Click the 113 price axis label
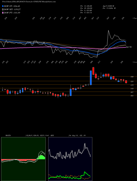 point(132,89)
